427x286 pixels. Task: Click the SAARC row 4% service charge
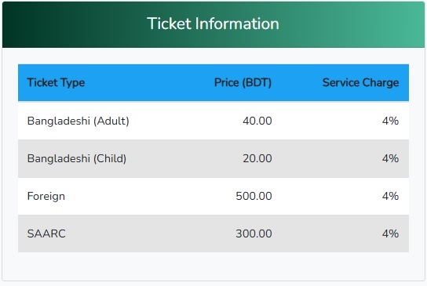[390, 234]
